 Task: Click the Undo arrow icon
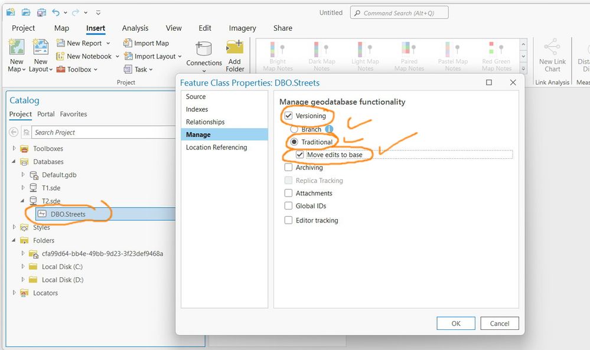[x=56, y=12]
